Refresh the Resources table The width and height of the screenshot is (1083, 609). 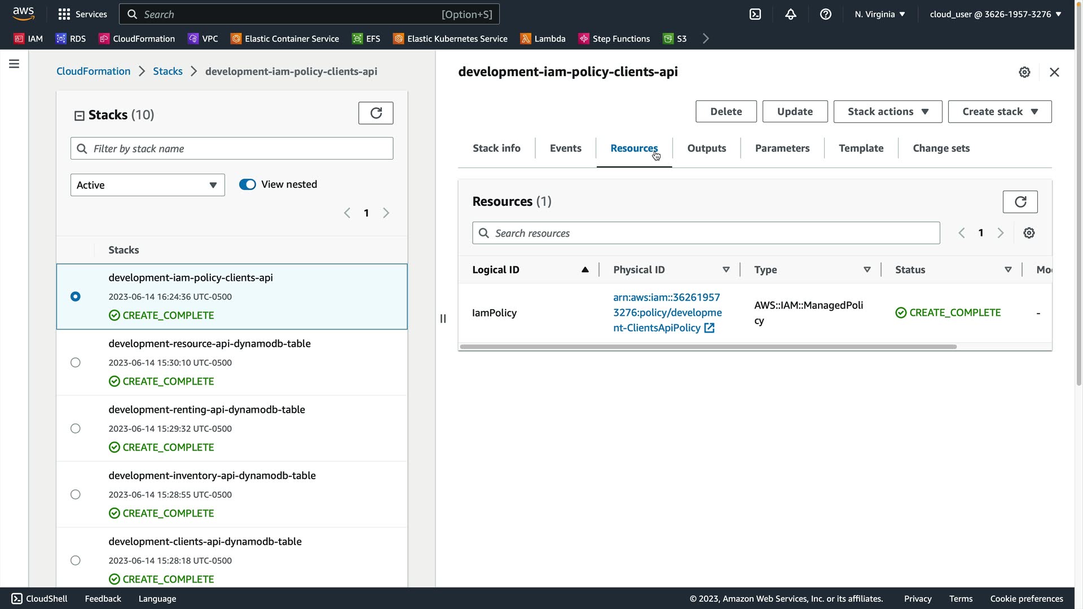click(x=1020, y=202)
